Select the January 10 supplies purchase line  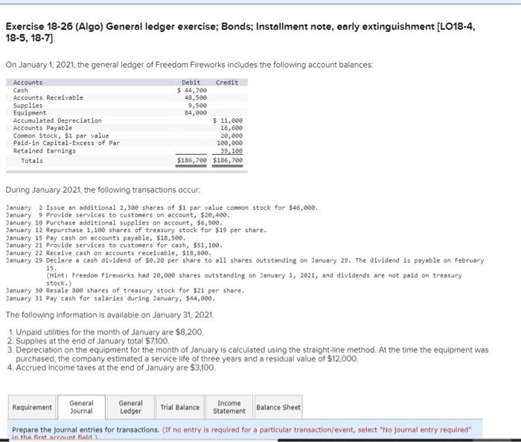click(x=114, y=222)
